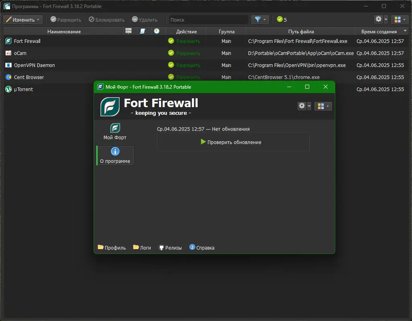Click the OpenVPN Daemon row app icon

click(8, 65)
